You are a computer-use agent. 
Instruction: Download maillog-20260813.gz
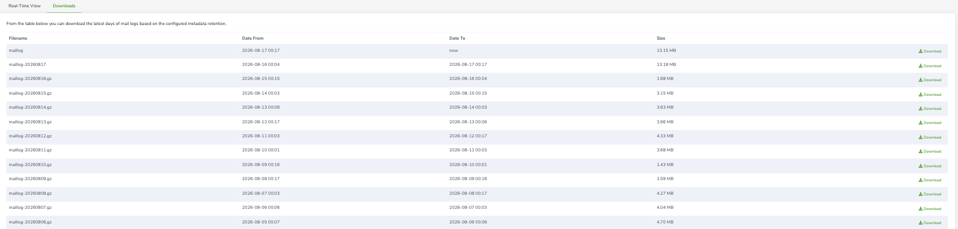[x=930, y=123]
